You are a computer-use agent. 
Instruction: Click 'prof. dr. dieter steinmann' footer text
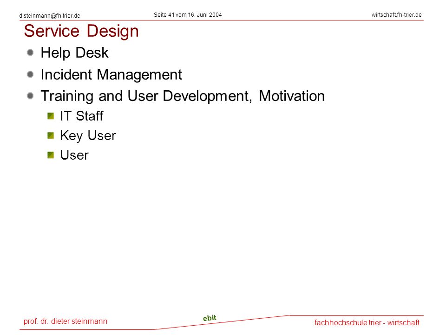pyautogui.click(x=66, y=322)
